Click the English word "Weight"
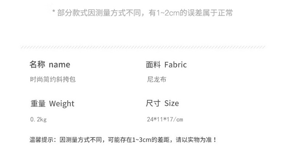Image resolution: width=287 pixels, height=161 pixels. [x=62, y=104]
